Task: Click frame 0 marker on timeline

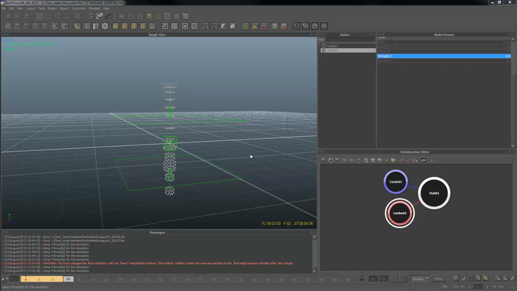Action: (25, 279)
